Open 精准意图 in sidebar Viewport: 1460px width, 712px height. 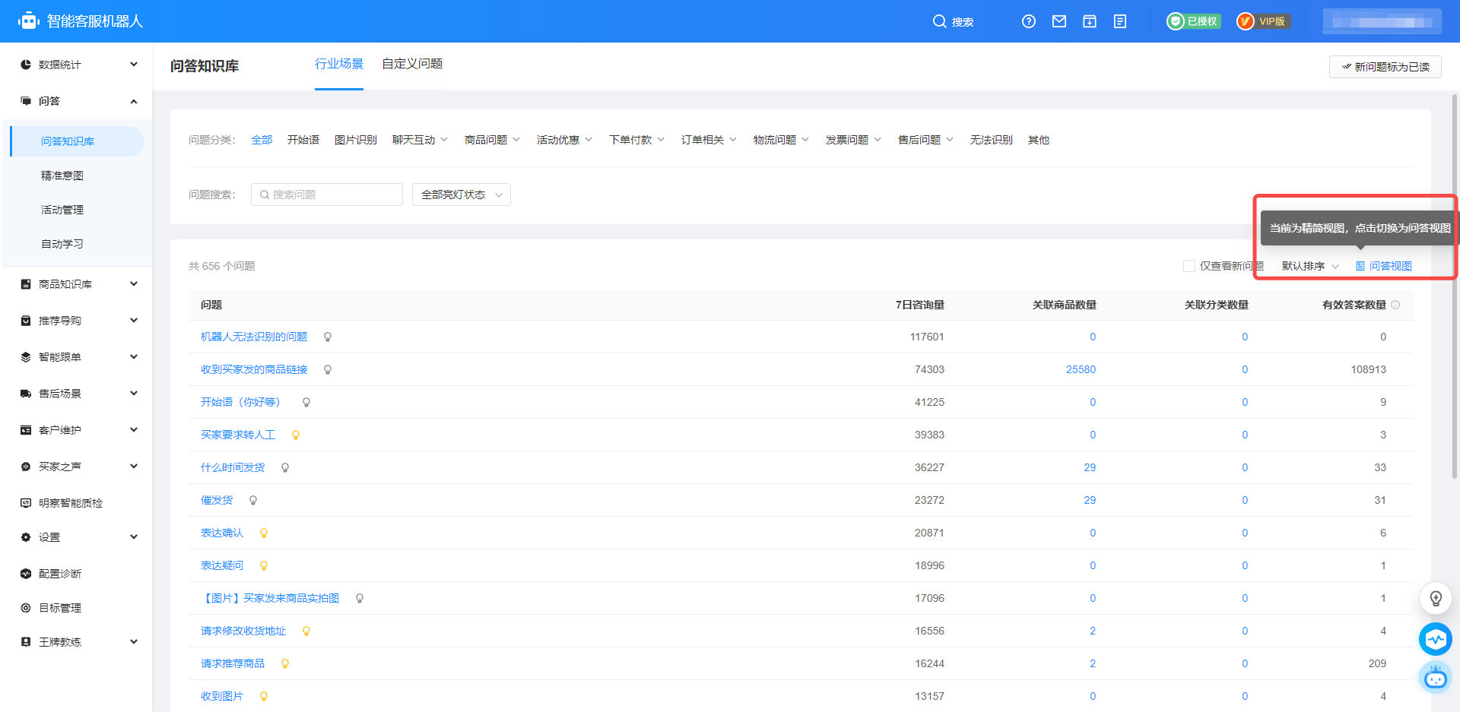point(62,176)
